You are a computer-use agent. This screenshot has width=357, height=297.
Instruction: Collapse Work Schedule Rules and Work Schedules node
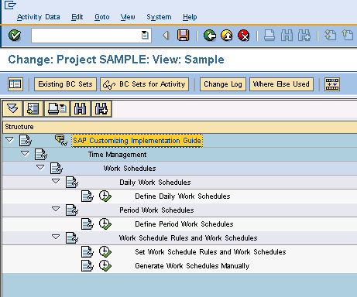tap(56, 237)
